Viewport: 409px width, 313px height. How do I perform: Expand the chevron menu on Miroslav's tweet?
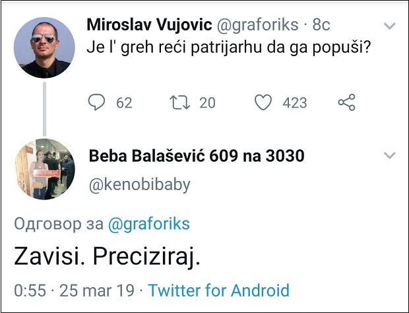pyautogui.click(x=390, y=26)
